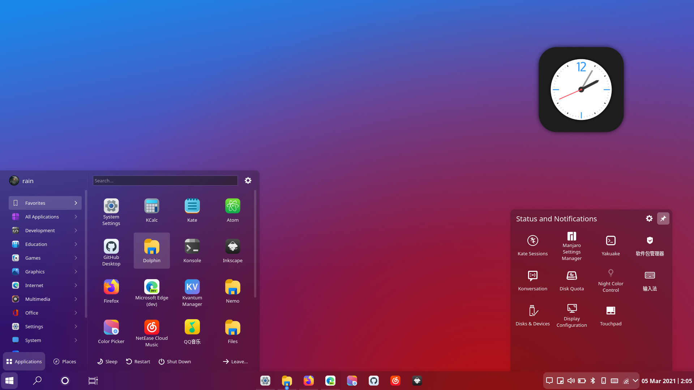Screen dimensions: 694x390
Task: Open GitHub Desktop in the launcher grid
Action: point(111,251)
